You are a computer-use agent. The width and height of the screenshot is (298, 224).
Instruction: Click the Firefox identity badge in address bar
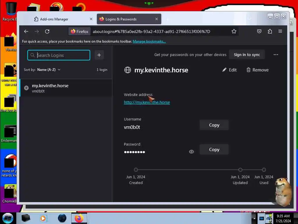[79, 32]
